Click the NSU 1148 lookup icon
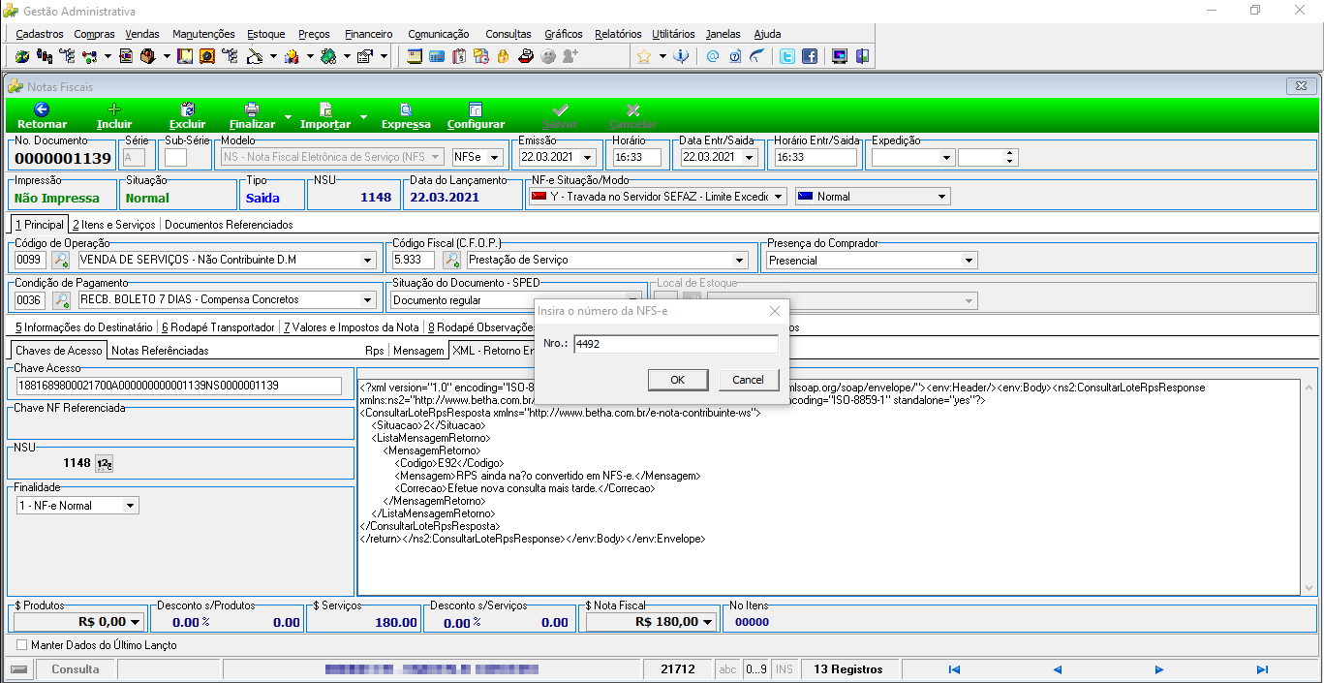The image size is (1324, 683). point(104,463)
